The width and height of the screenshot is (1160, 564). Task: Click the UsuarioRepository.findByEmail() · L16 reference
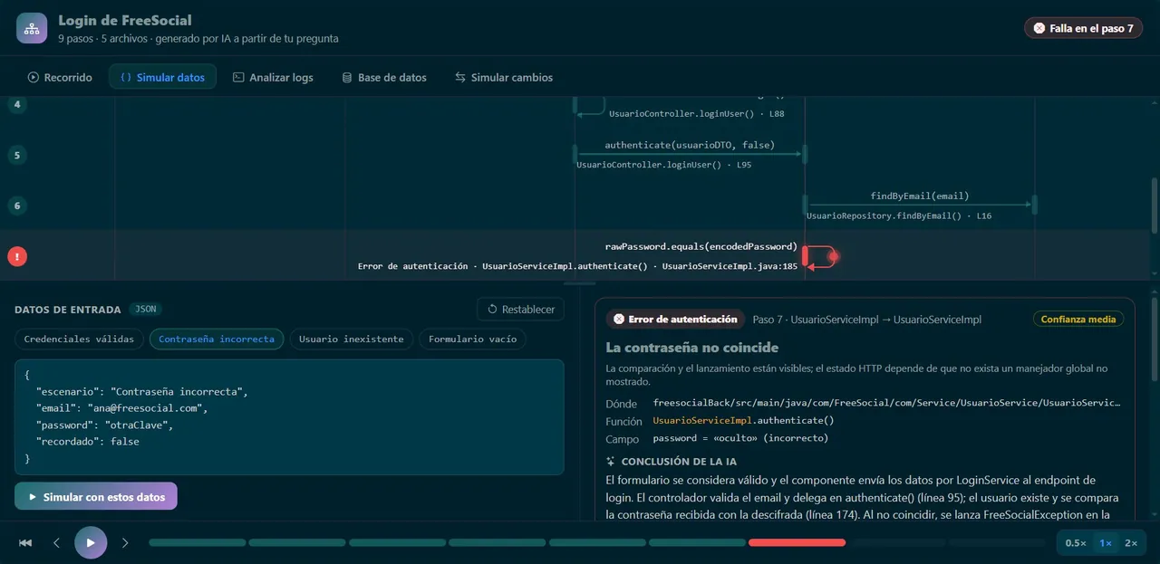coord(899,215)
